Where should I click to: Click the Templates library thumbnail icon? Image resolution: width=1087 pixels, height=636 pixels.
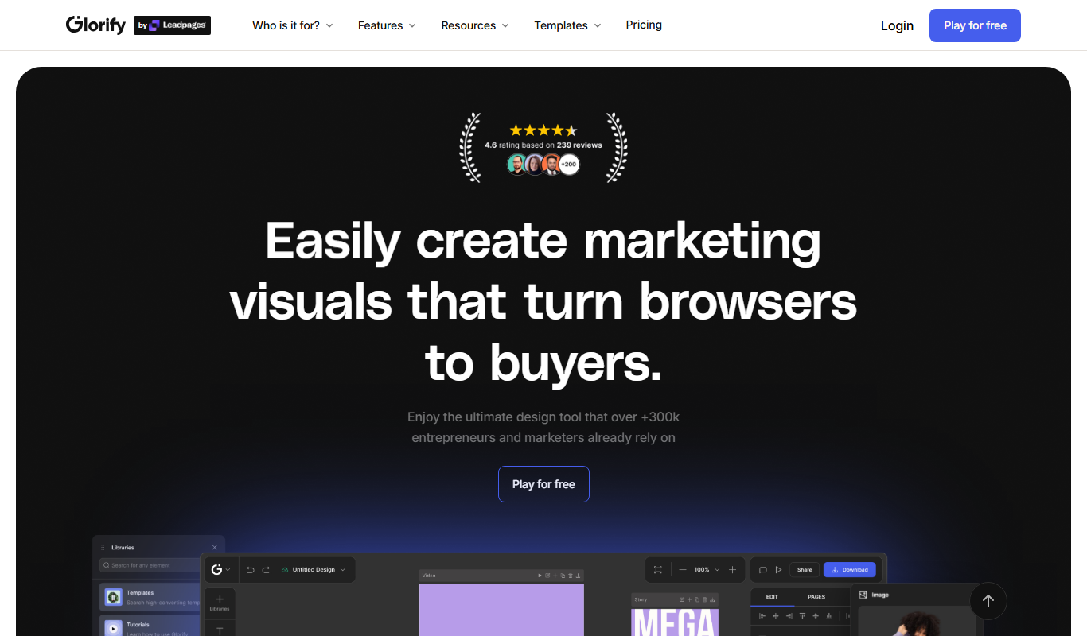coord(113,597)
